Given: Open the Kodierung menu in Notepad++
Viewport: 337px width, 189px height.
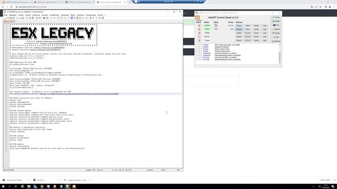Looking at the screenshot, I should [36, 15].
